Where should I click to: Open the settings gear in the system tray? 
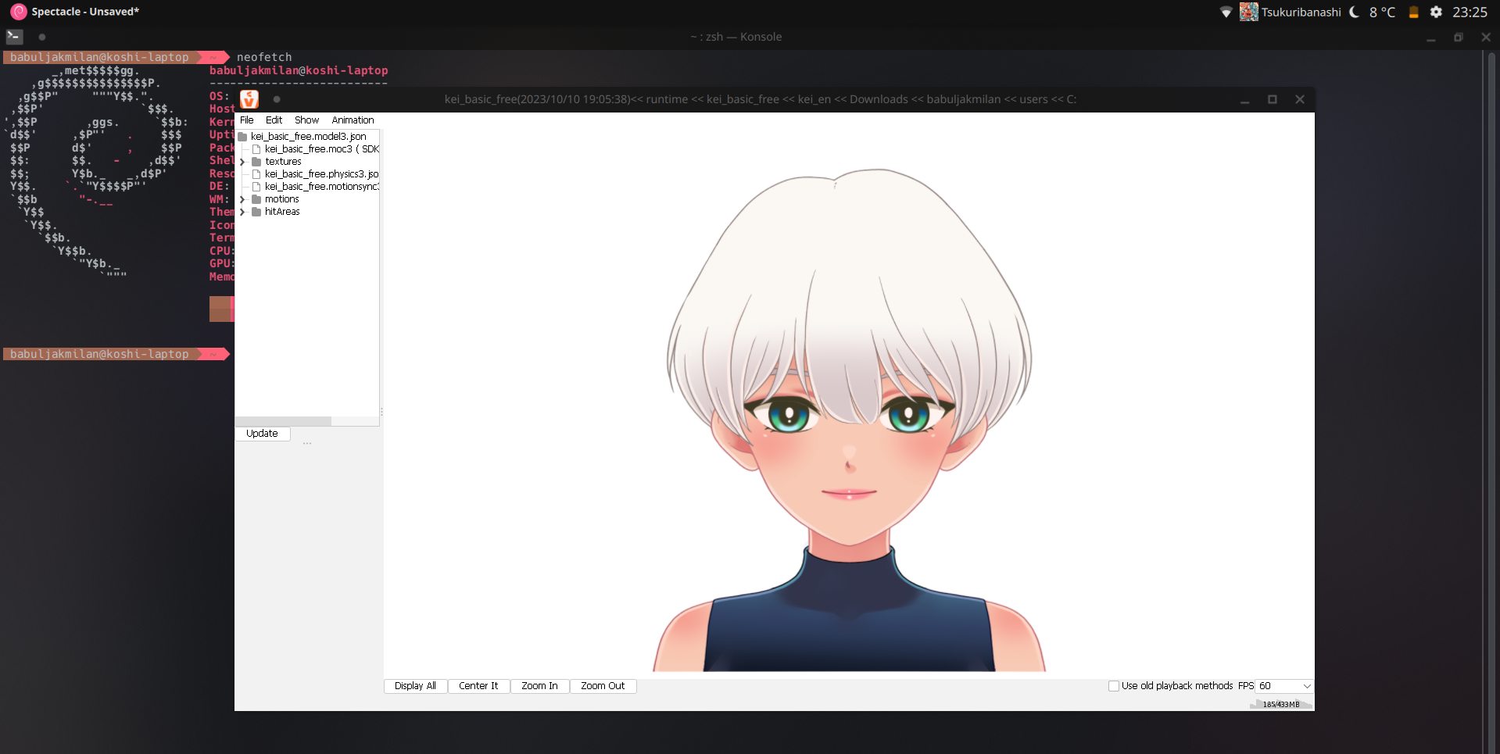pyautogui.click(x=1436, y=12)
